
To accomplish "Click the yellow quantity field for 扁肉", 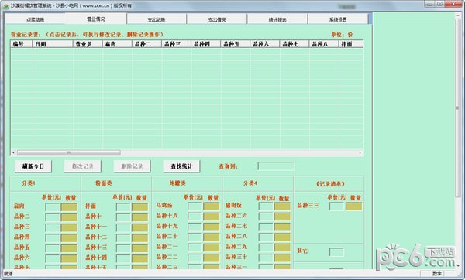I will (x=69, y=207).
